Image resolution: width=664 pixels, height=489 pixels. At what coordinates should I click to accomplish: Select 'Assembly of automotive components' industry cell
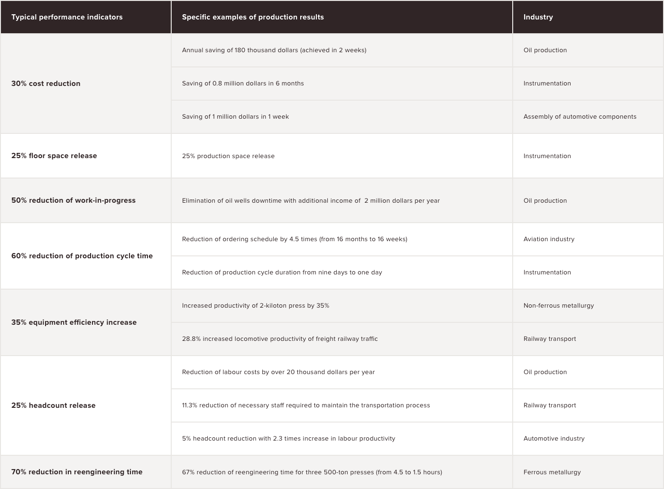point(580,117)
